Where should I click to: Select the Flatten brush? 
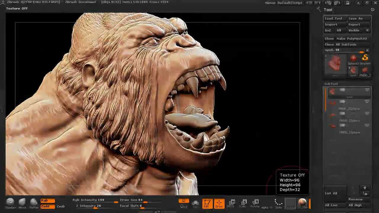pyautogui.click(x=34, y=203)
